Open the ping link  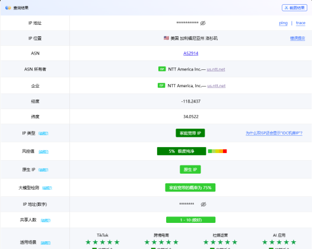pyautogui.click(x=283, y=23)
